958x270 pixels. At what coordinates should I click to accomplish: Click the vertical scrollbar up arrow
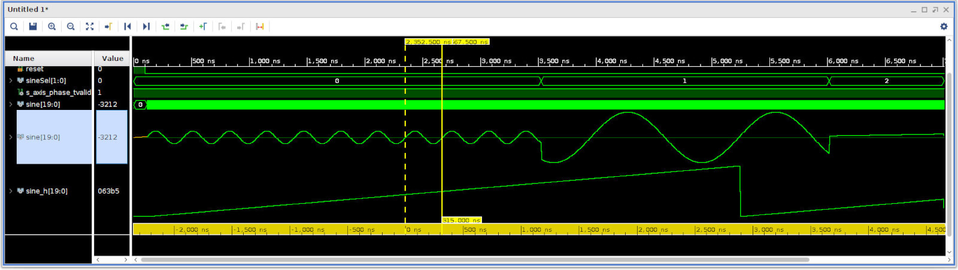tap(949, 40)
